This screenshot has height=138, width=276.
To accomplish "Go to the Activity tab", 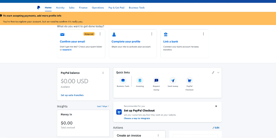I will tap(60, 8).
